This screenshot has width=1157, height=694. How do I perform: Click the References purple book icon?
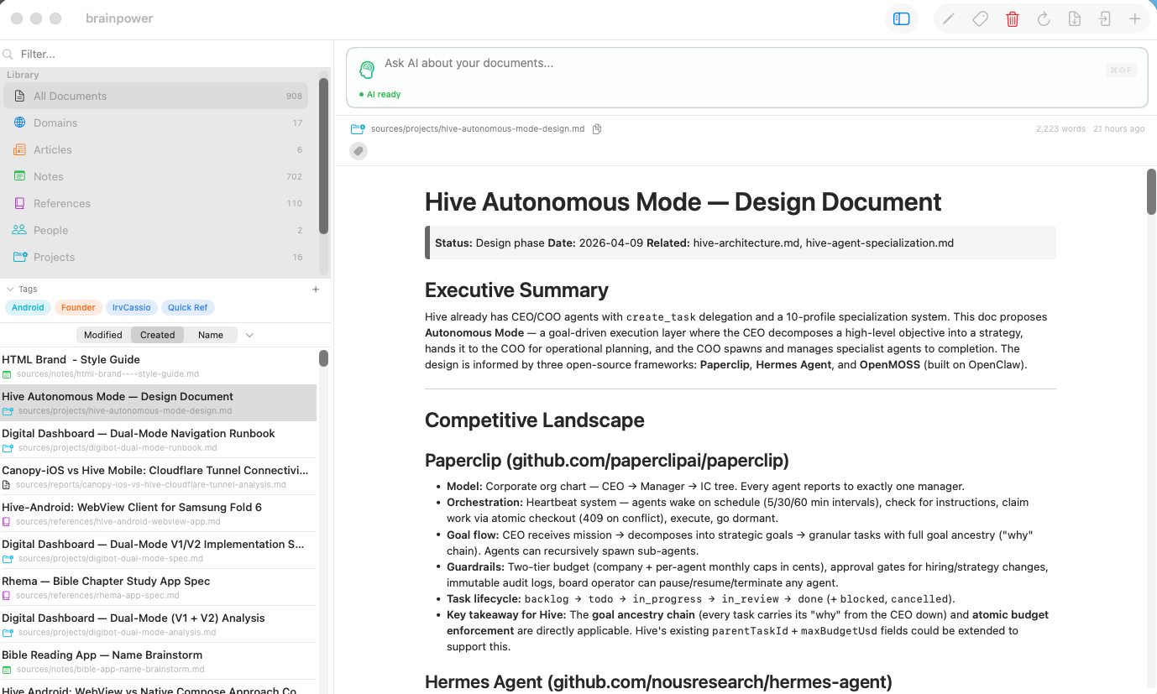click(19, 203)
